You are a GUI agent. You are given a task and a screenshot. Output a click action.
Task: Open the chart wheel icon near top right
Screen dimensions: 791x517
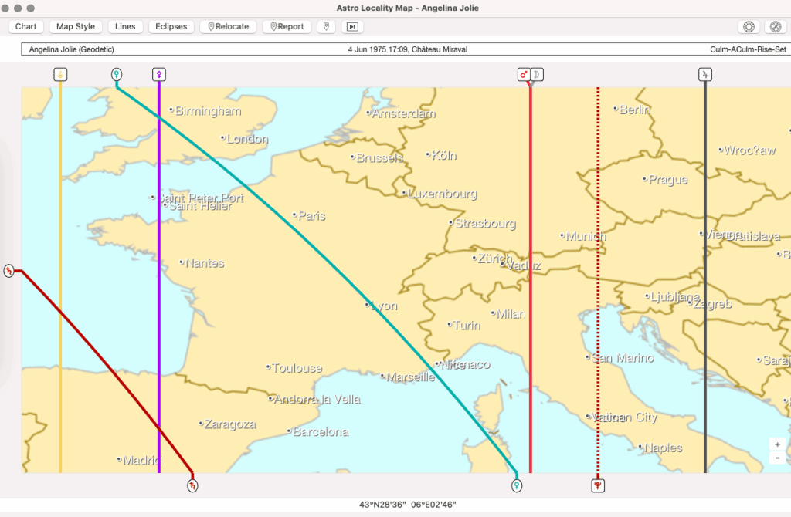pos(748,26)
